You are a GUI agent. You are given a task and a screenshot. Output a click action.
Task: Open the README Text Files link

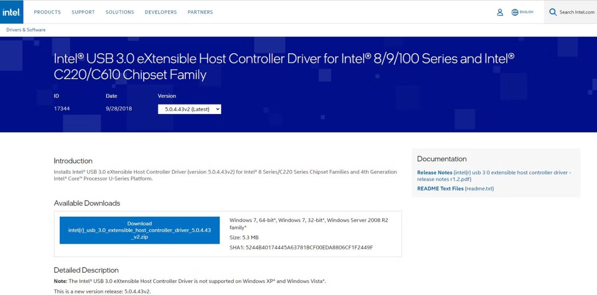[x=440, y=189]
